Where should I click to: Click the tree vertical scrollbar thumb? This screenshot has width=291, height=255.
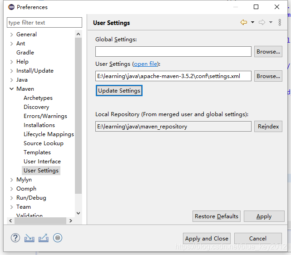(x=79, y=116)
